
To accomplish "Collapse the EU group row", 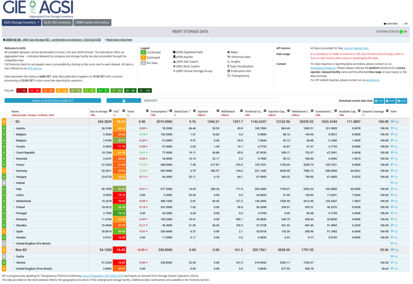I will [13, 121].
